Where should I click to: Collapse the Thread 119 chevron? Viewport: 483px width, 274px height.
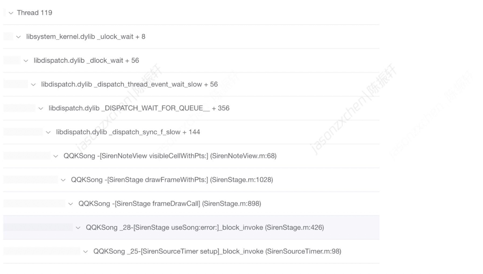(11, 13)
